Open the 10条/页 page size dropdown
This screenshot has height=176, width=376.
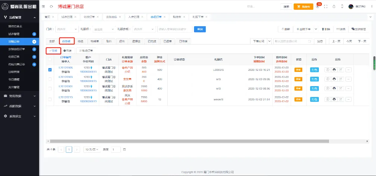pos(92,149)
